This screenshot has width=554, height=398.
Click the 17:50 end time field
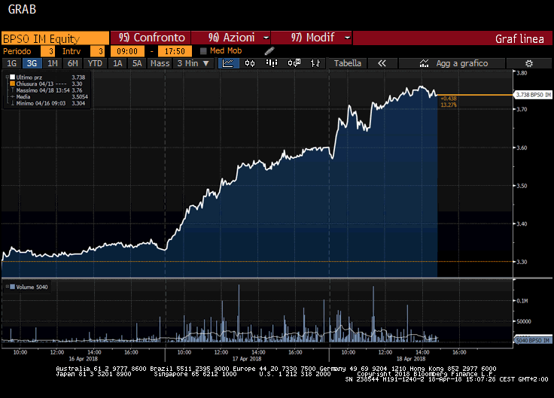click(175, 51)
